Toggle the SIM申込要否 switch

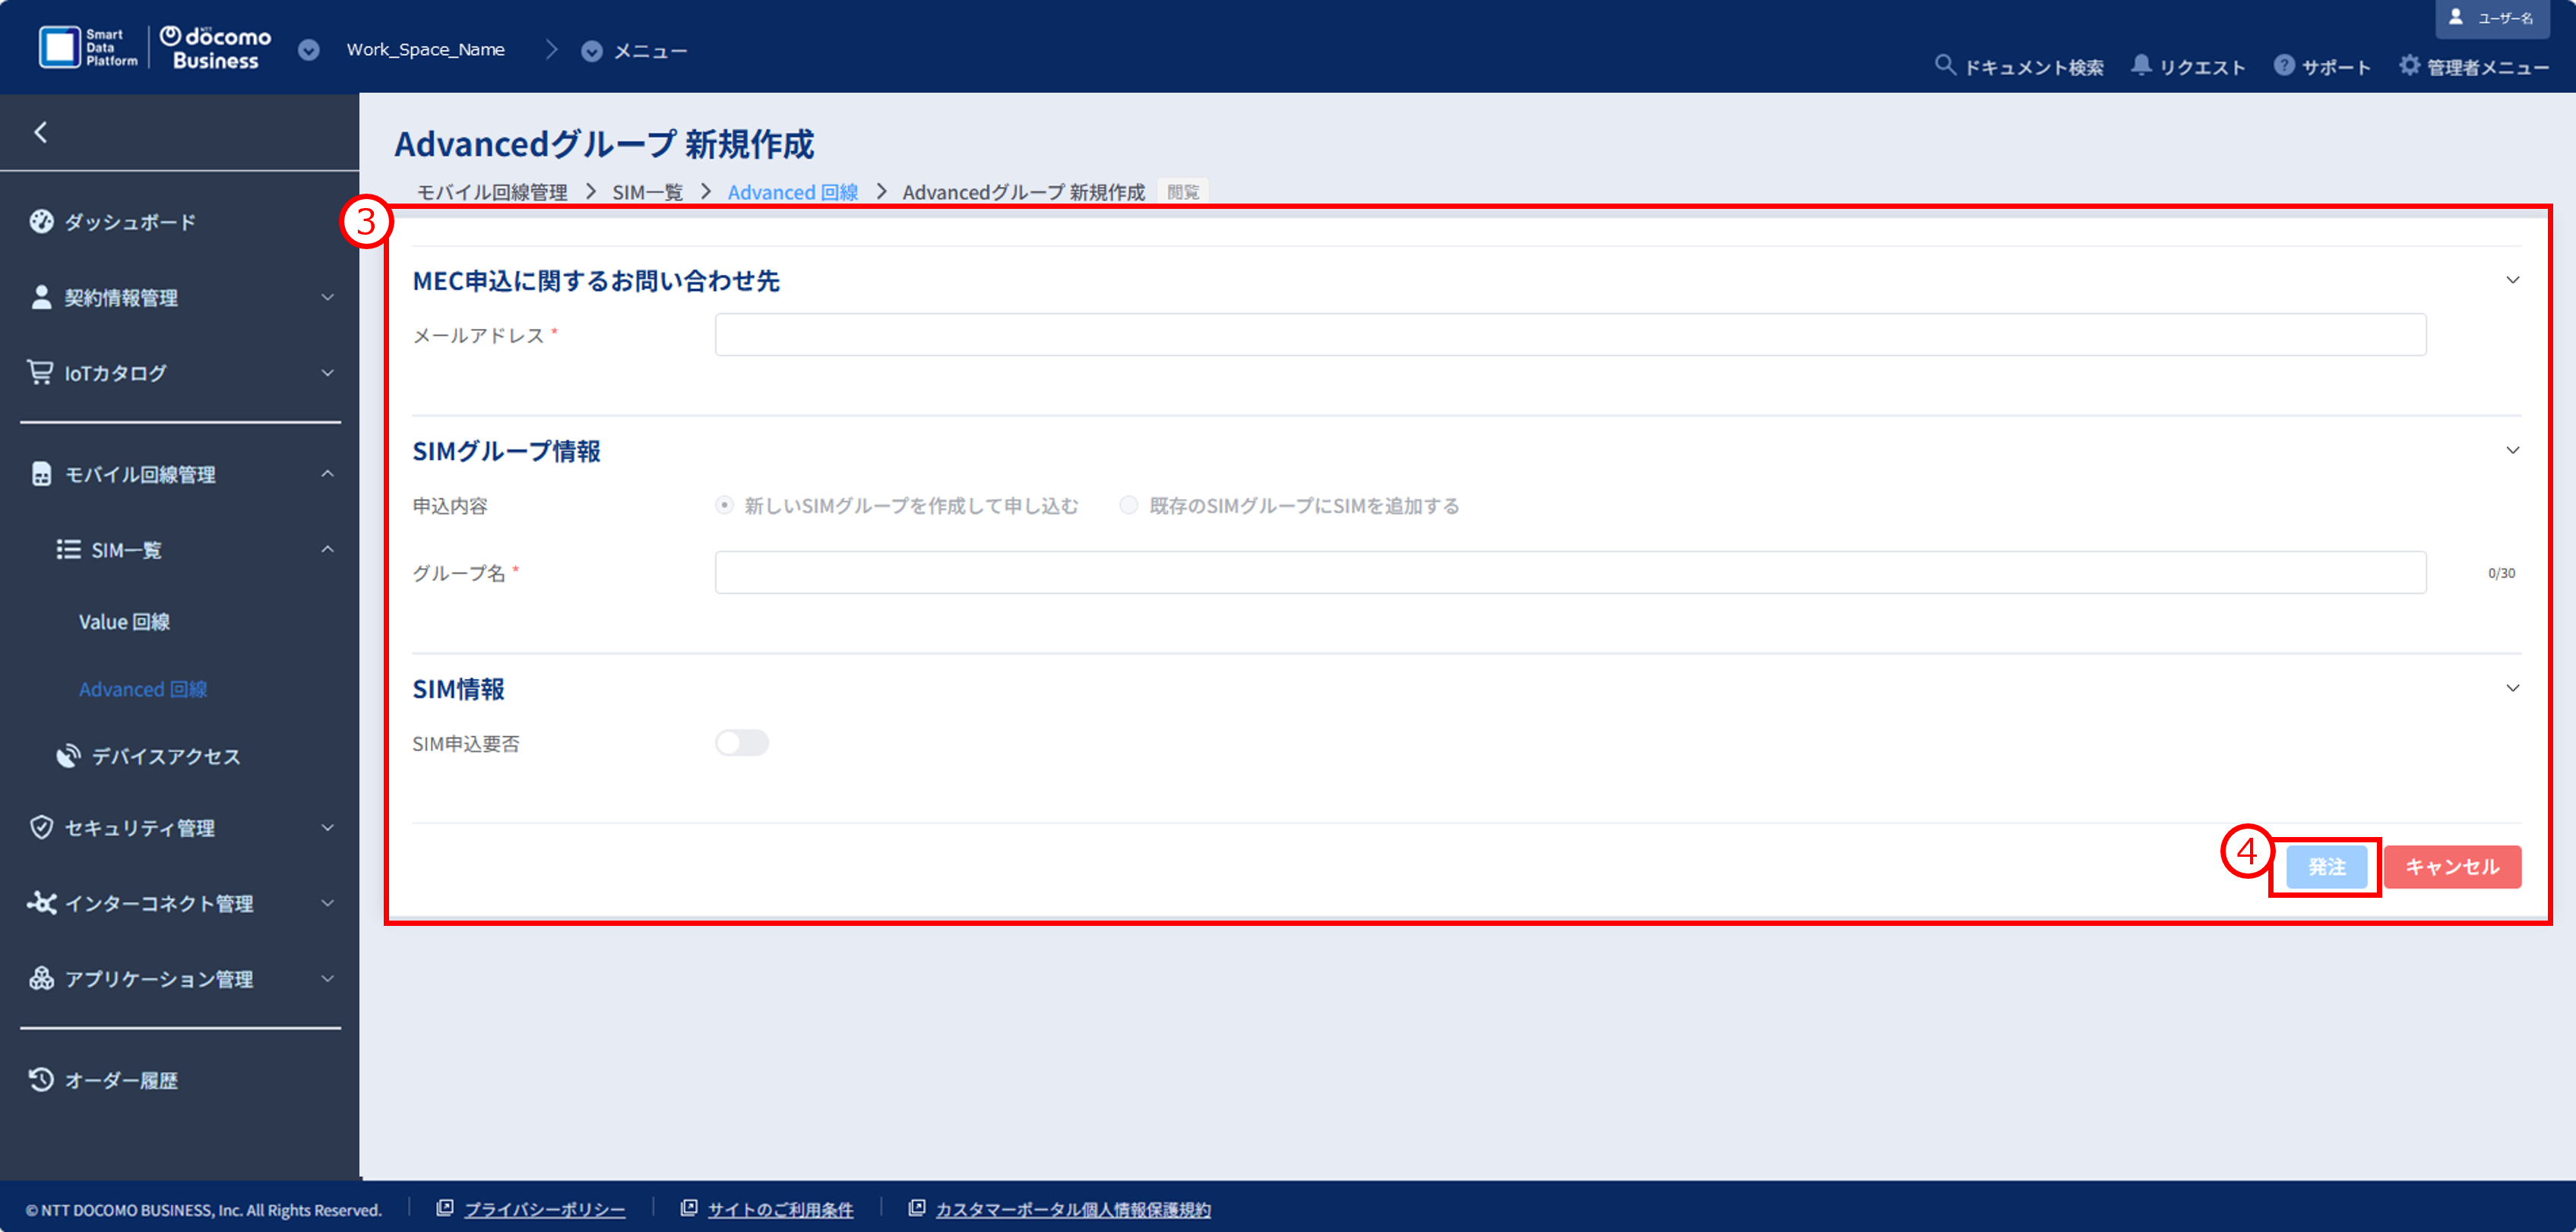point(741,744)
